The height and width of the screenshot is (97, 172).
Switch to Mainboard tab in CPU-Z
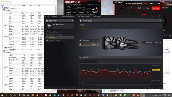click(x=75, y=5)
